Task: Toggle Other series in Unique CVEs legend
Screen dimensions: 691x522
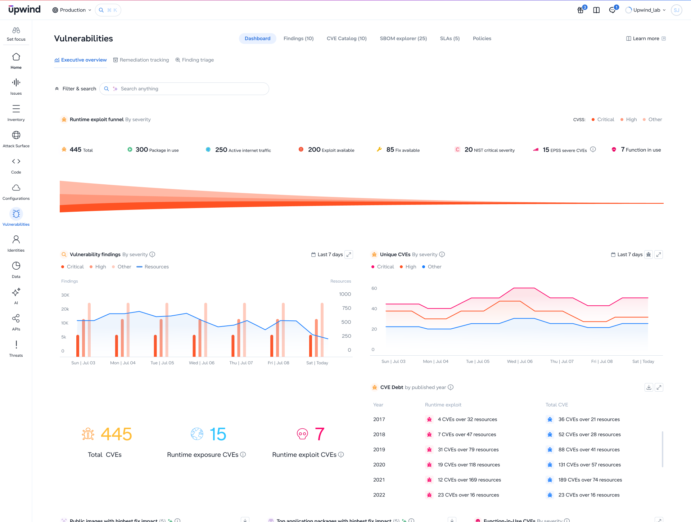Action: tap(432, 267)
